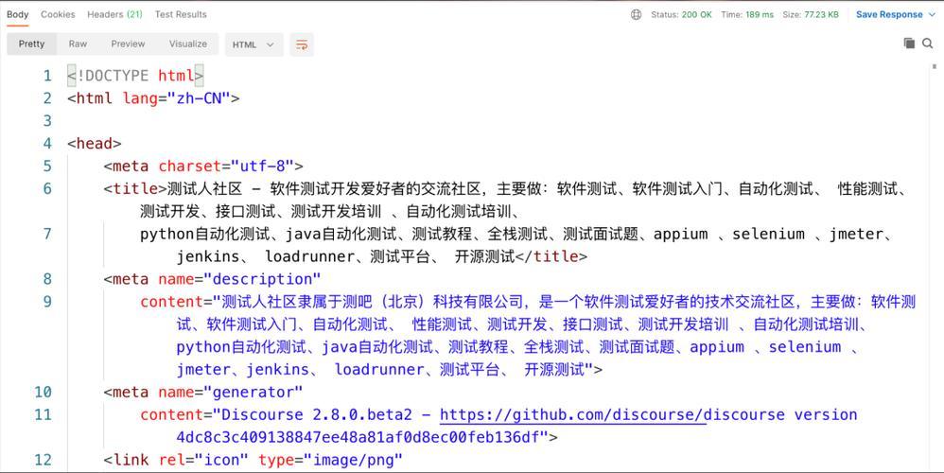Expand the Save Response dropdown arrow
The height and width of the screenshot is (473, 944).
point(933,14)
